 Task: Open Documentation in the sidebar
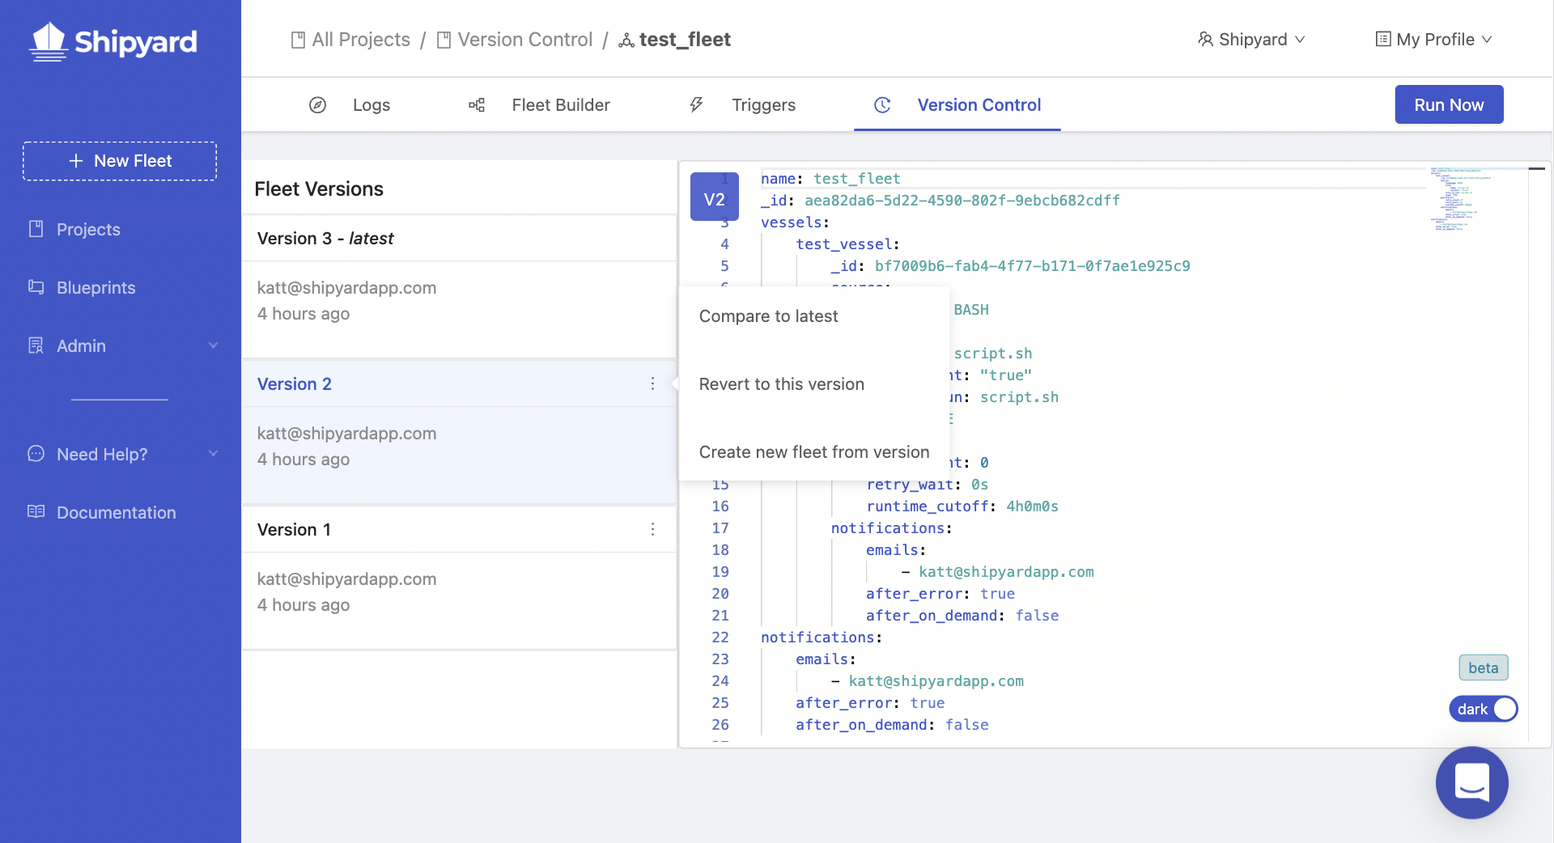(116, 513)
